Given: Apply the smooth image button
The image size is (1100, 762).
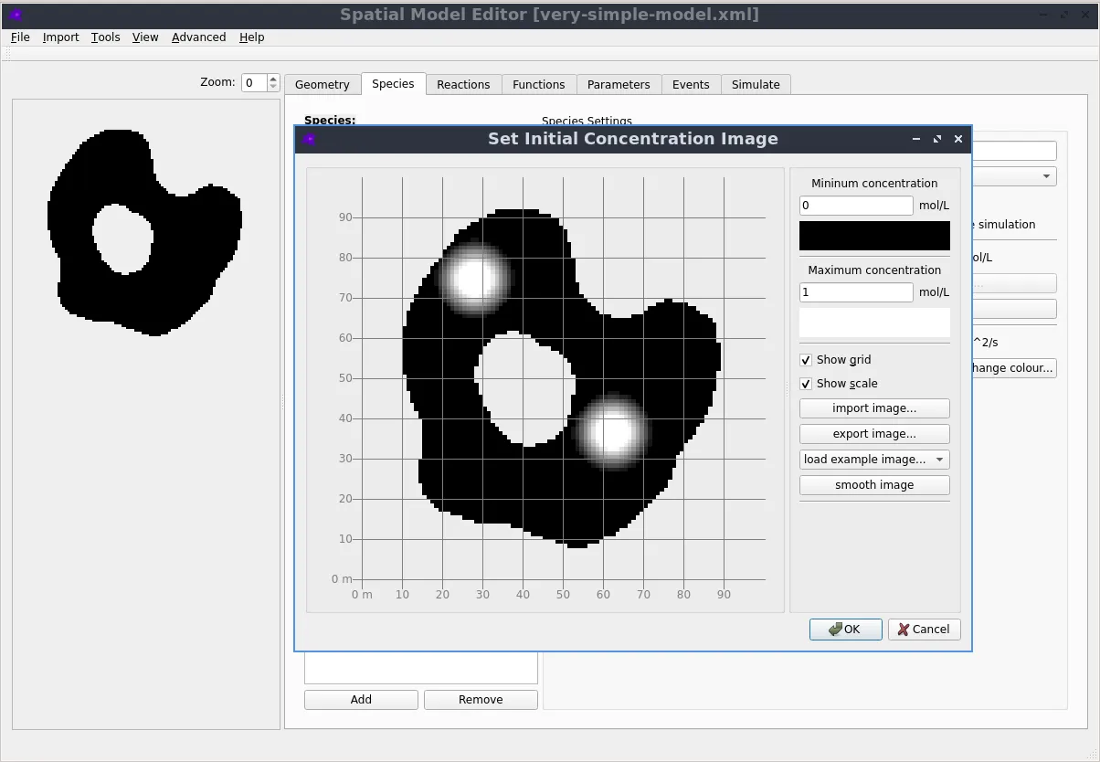Looking at the screenshot, I should pyautogui.click(x=874, y=485).
